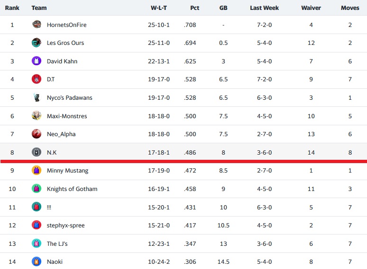Click the N.K gray jersey icon
Image resolution: width=367 pixels, height=269 pixels.
[x=37, y=152]
